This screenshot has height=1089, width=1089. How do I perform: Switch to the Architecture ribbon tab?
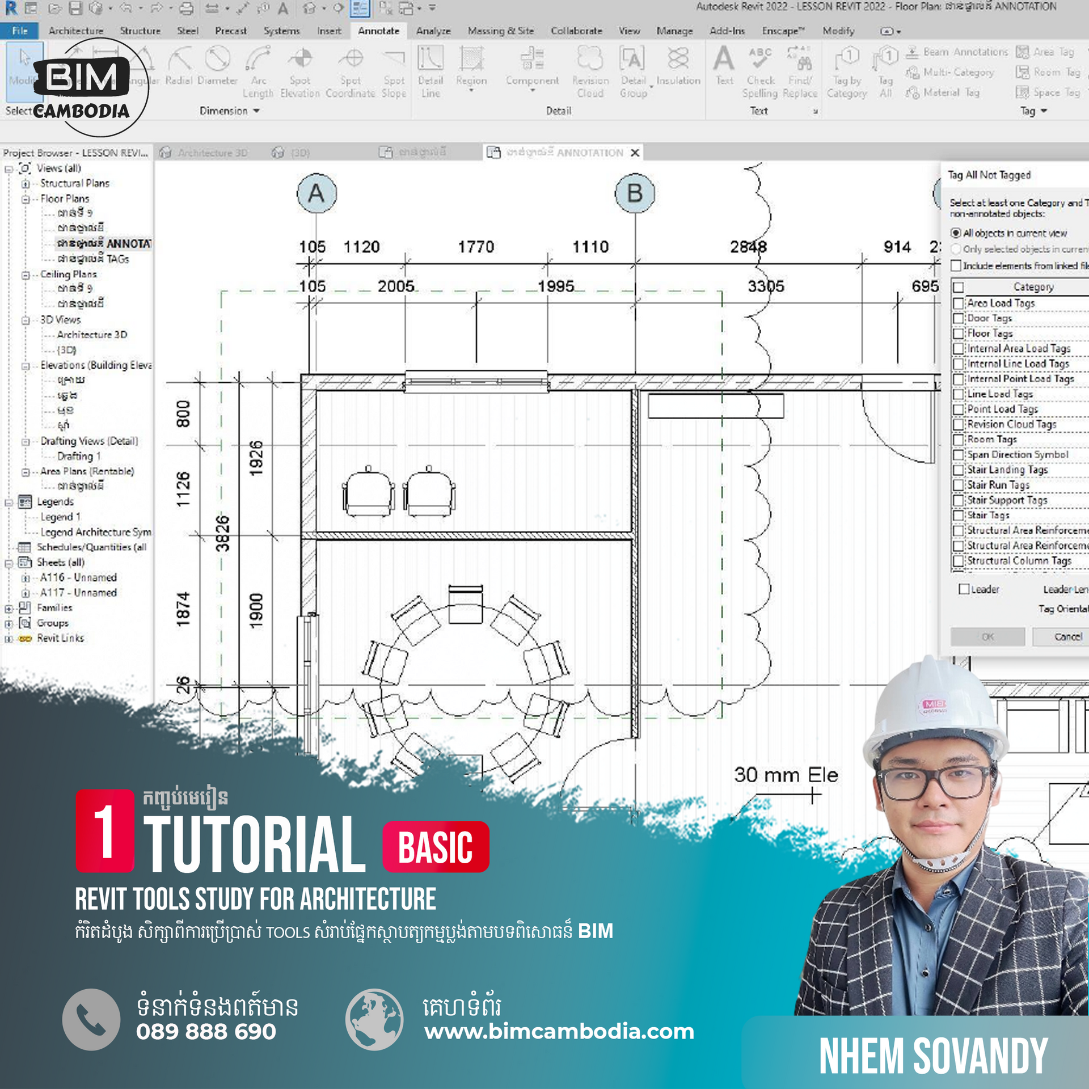click(x=76, y=31)
